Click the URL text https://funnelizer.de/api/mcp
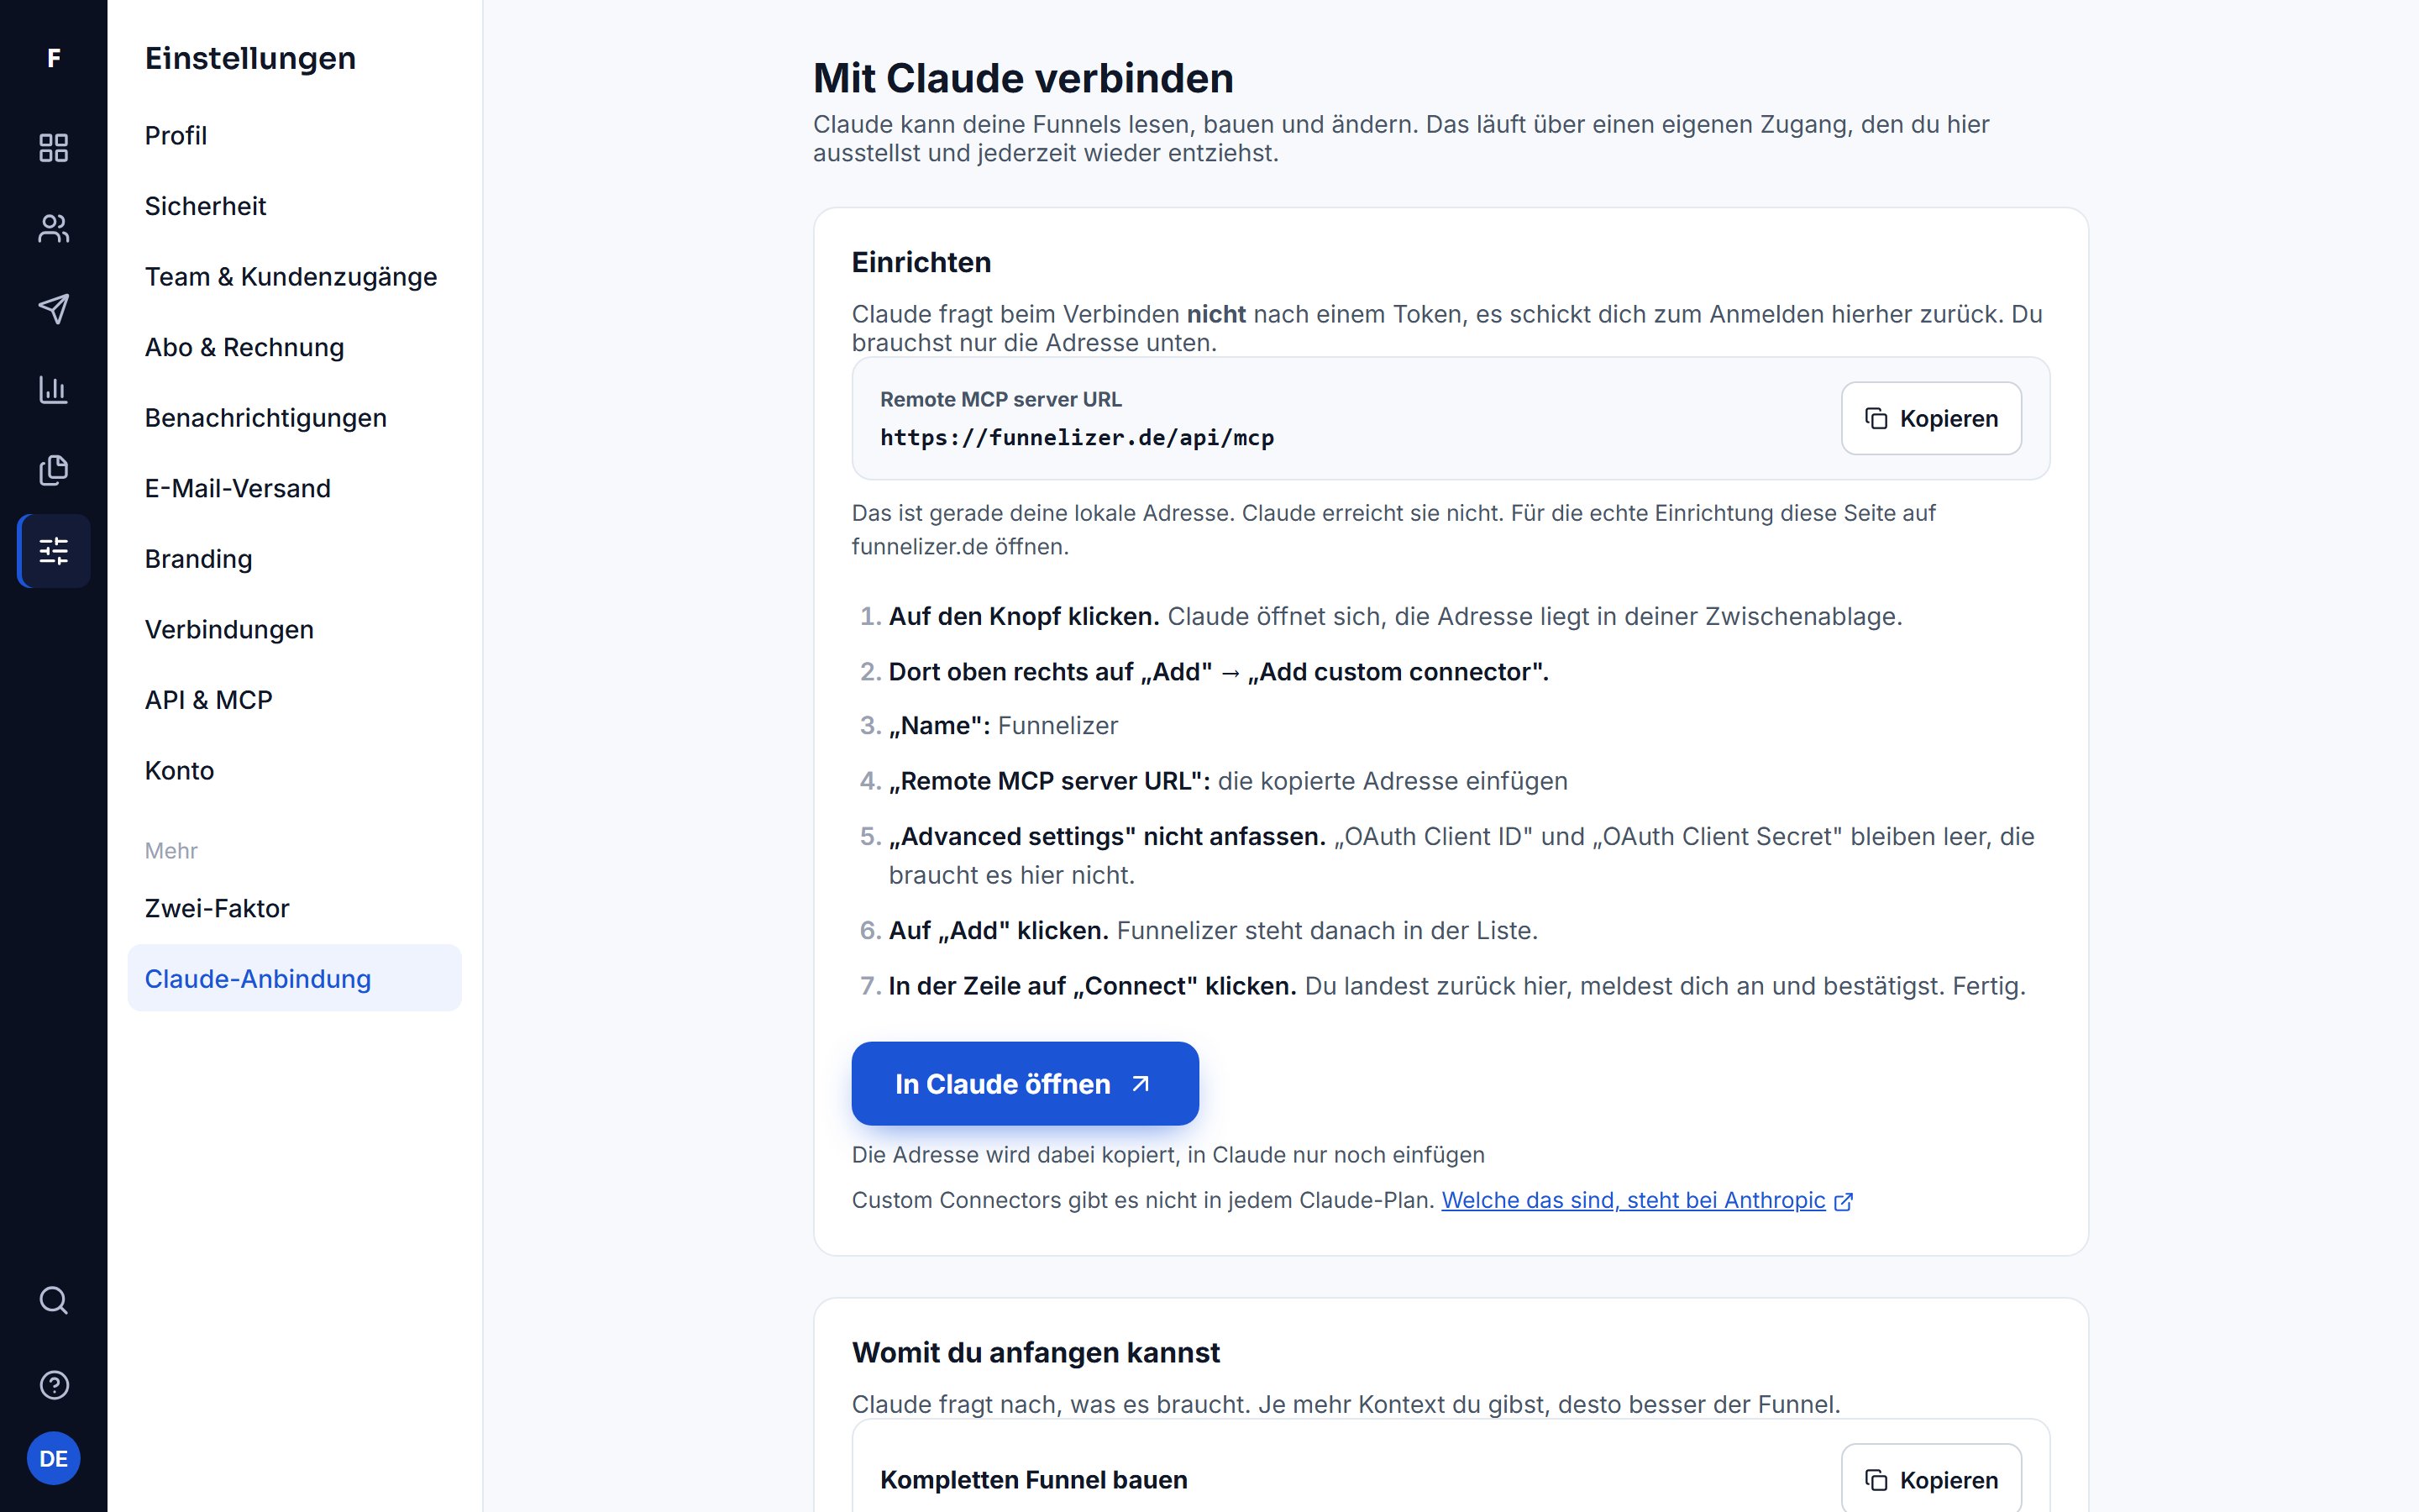 click(1077, 438)
